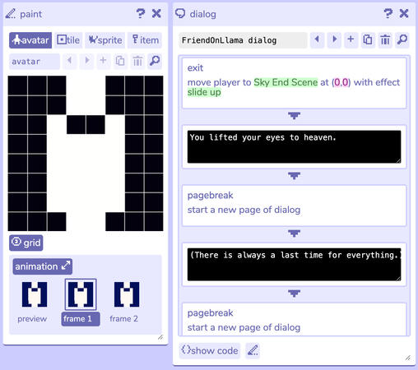Screen dimensions: 418x370
Task: Click the slide up effect value
Action: point(204,92)
